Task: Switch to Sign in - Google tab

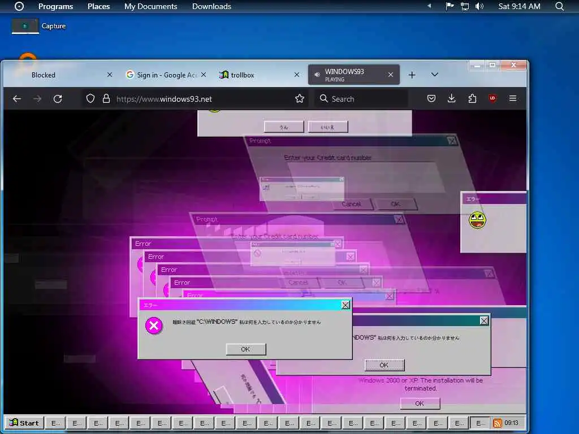Action: [x=166, y=75]
